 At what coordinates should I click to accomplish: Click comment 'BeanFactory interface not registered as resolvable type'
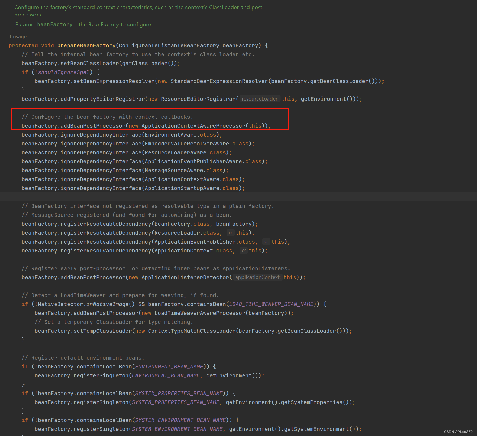[148, 206]
